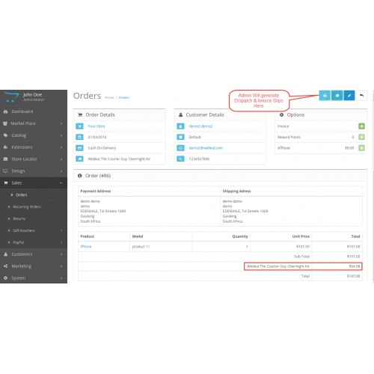Open the iPhone product link
This screenshot has width=374, height=374.
(x=86, y=246)
